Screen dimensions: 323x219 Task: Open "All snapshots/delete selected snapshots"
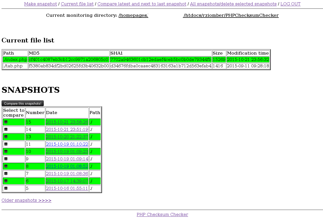point(233,4)
